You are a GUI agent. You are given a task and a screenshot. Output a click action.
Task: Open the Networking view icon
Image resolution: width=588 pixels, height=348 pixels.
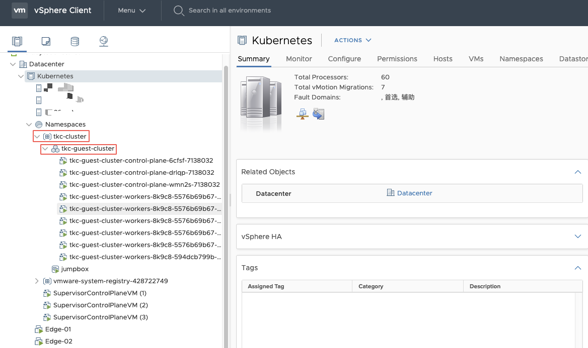(104, 41)
